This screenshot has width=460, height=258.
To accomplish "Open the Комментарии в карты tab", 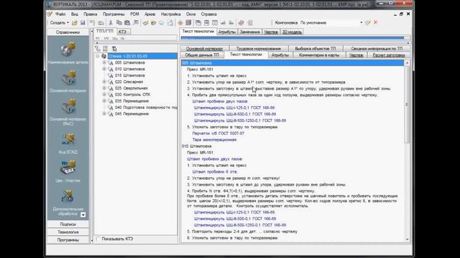I will 319,55.
